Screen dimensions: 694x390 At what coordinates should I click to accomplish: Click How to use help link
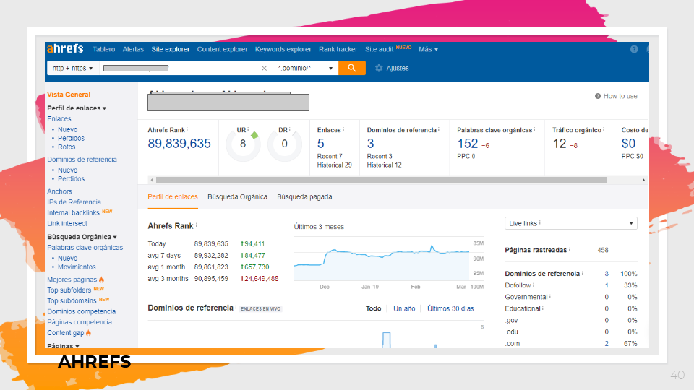(616, 96)
